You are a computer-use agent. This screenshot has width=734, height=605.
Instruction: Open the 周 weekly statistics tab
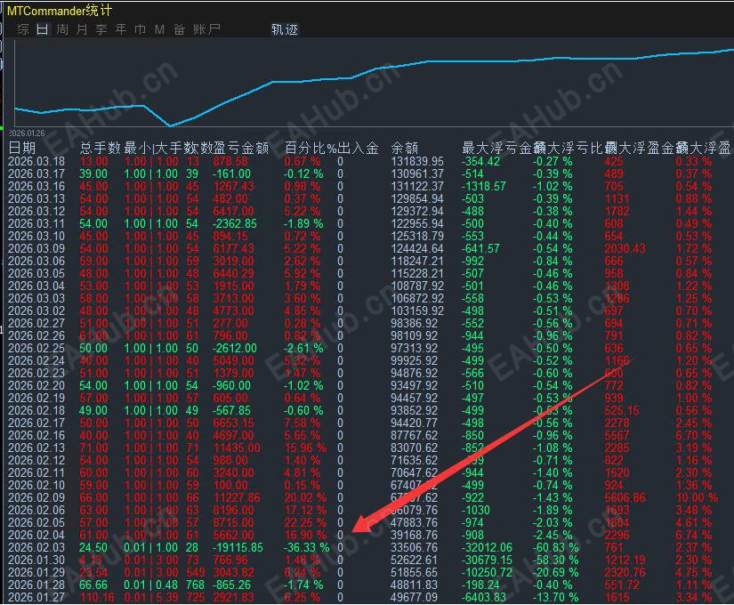pyautogui.click(x=62, y=29)
